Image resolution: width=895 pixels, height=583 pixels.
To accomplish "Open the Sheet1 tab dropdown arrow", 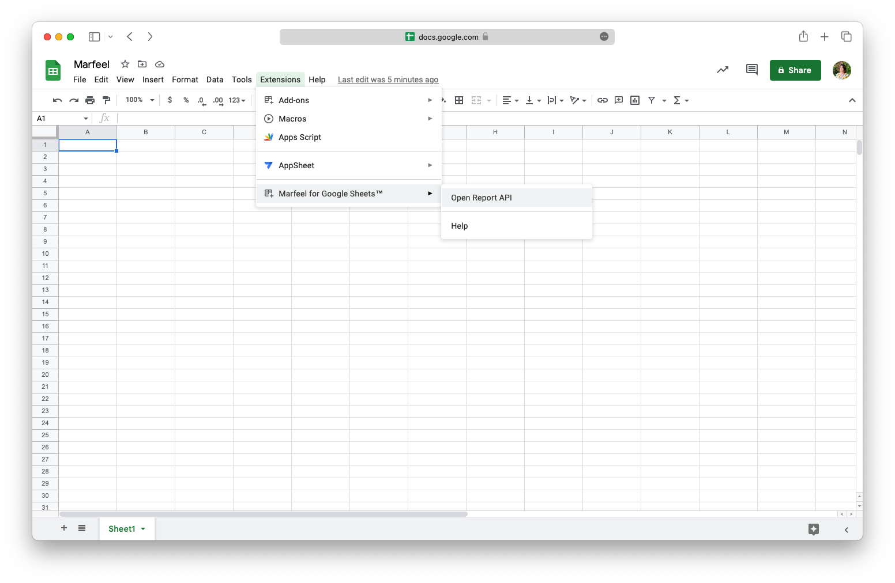I will point(142,528).
